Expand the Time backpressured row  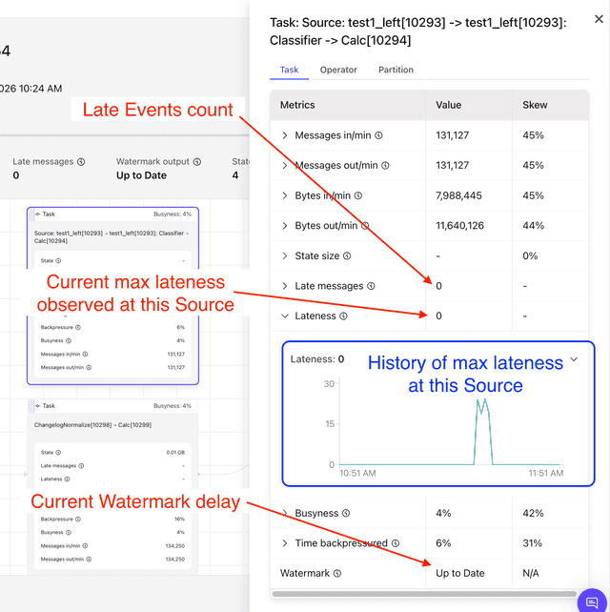coord(285,543)
